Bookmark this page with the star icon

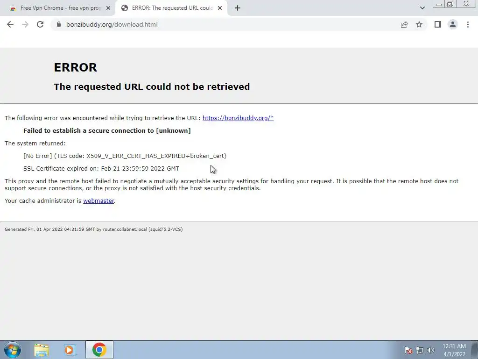[x=419, y=24]
